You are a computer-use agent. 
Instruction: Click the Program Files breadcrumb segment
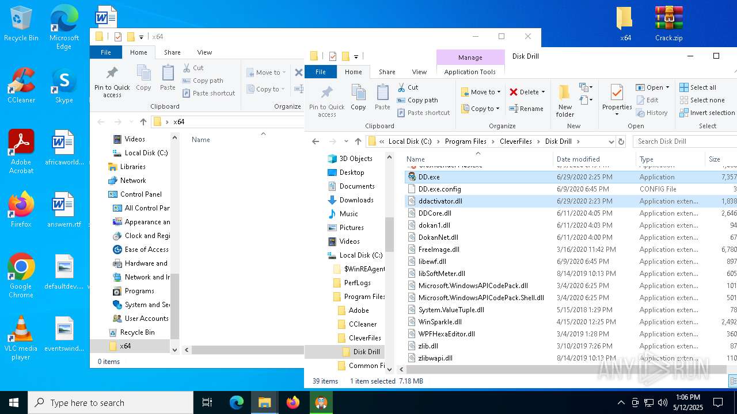coord(465,141)
